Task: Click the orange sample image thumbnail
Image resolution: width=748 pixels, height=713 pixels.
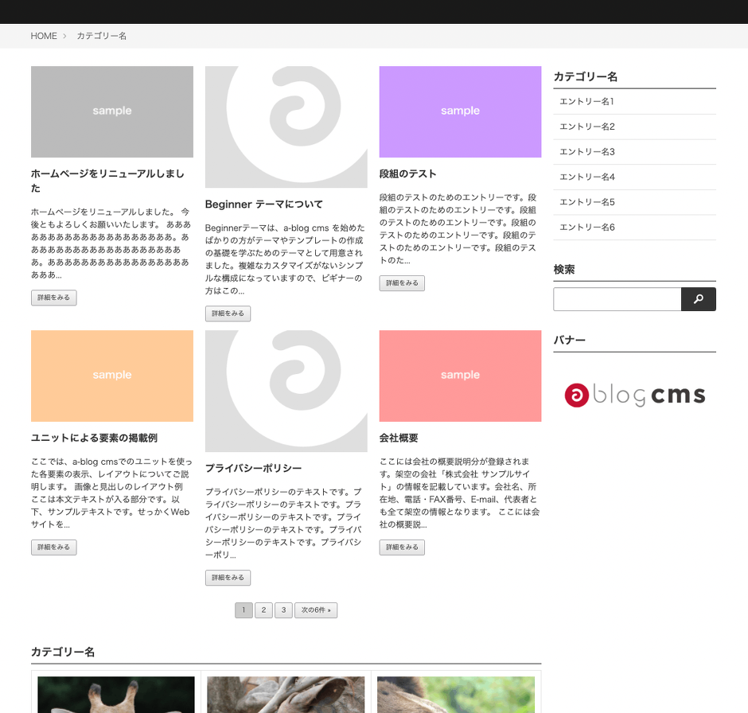Action: click(x=111, y=376)
